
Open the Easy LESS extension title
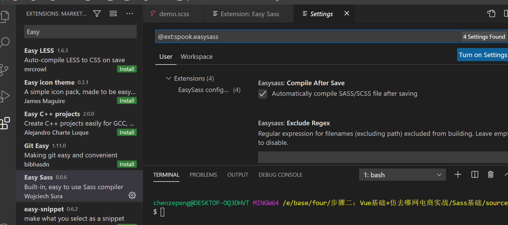39,51
